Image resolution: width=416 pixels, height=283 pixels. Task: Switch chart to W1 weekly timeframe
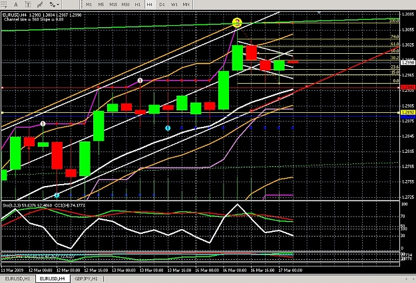point(174,5)
